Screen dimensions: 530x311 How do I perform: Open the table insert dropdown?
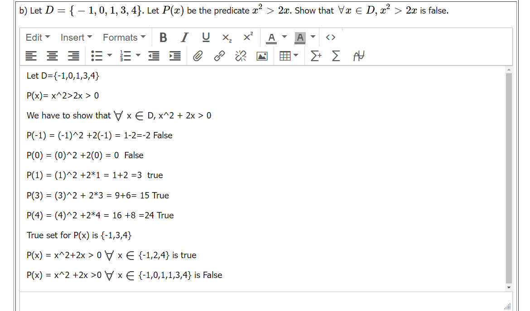295,56
